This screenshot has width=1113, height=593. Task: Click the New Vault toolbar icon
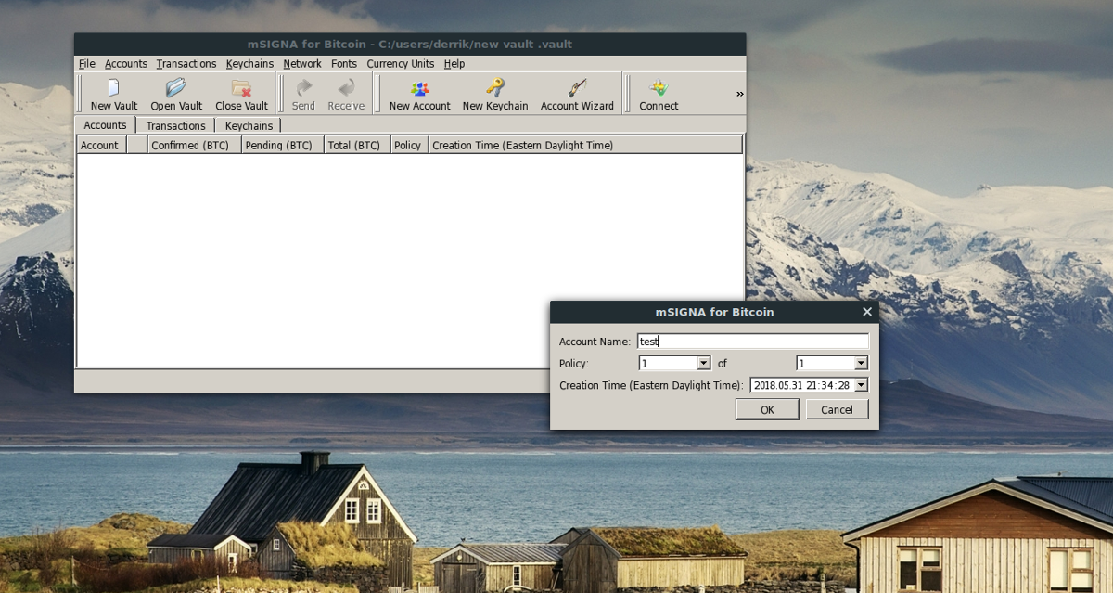click(x=113, y=88)
